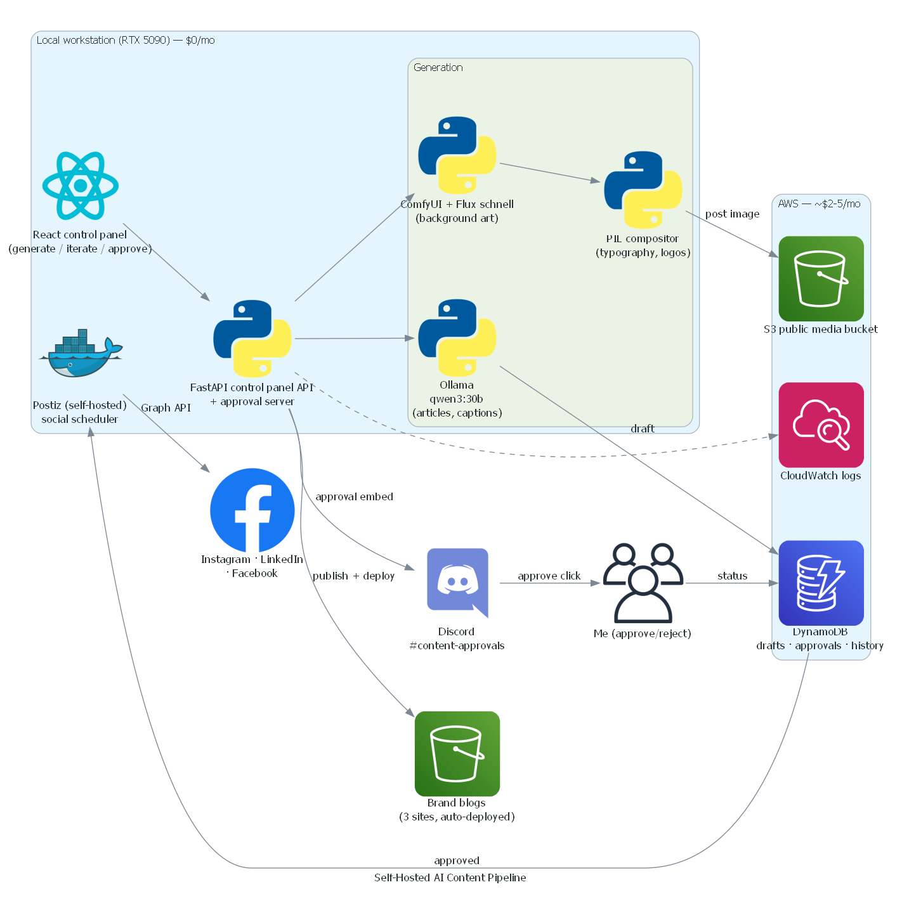This screenshot has width=902, height=913.
Task: Click 'social scheduler' text
Action: (x=80, y=419)
